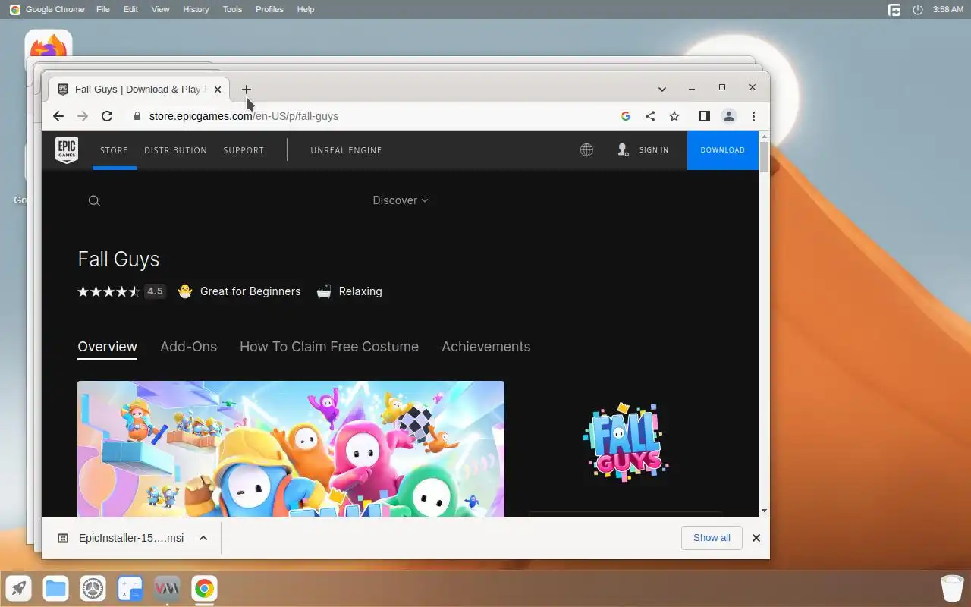Open the rocket launcher in the dock

(x=19, y=588)
